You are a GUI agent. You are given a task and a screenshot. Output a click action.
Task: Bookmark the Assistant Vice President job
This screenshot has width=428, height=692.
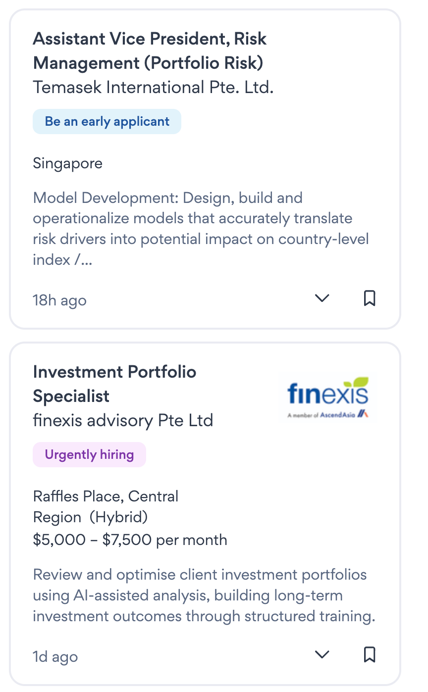click(x=370, y=298)
